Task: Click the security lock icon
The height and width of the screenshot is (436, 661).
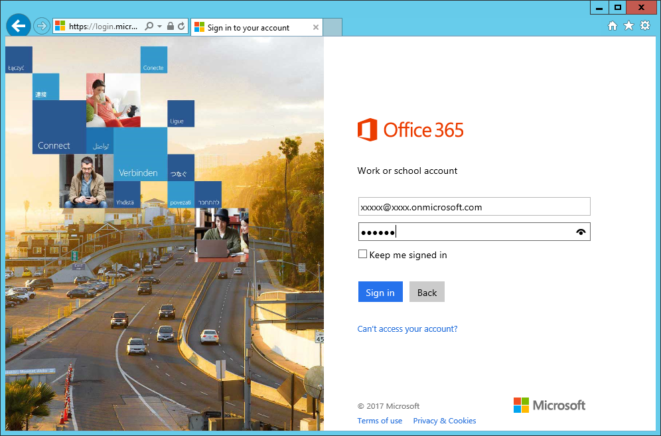Action: coord(171,26)
